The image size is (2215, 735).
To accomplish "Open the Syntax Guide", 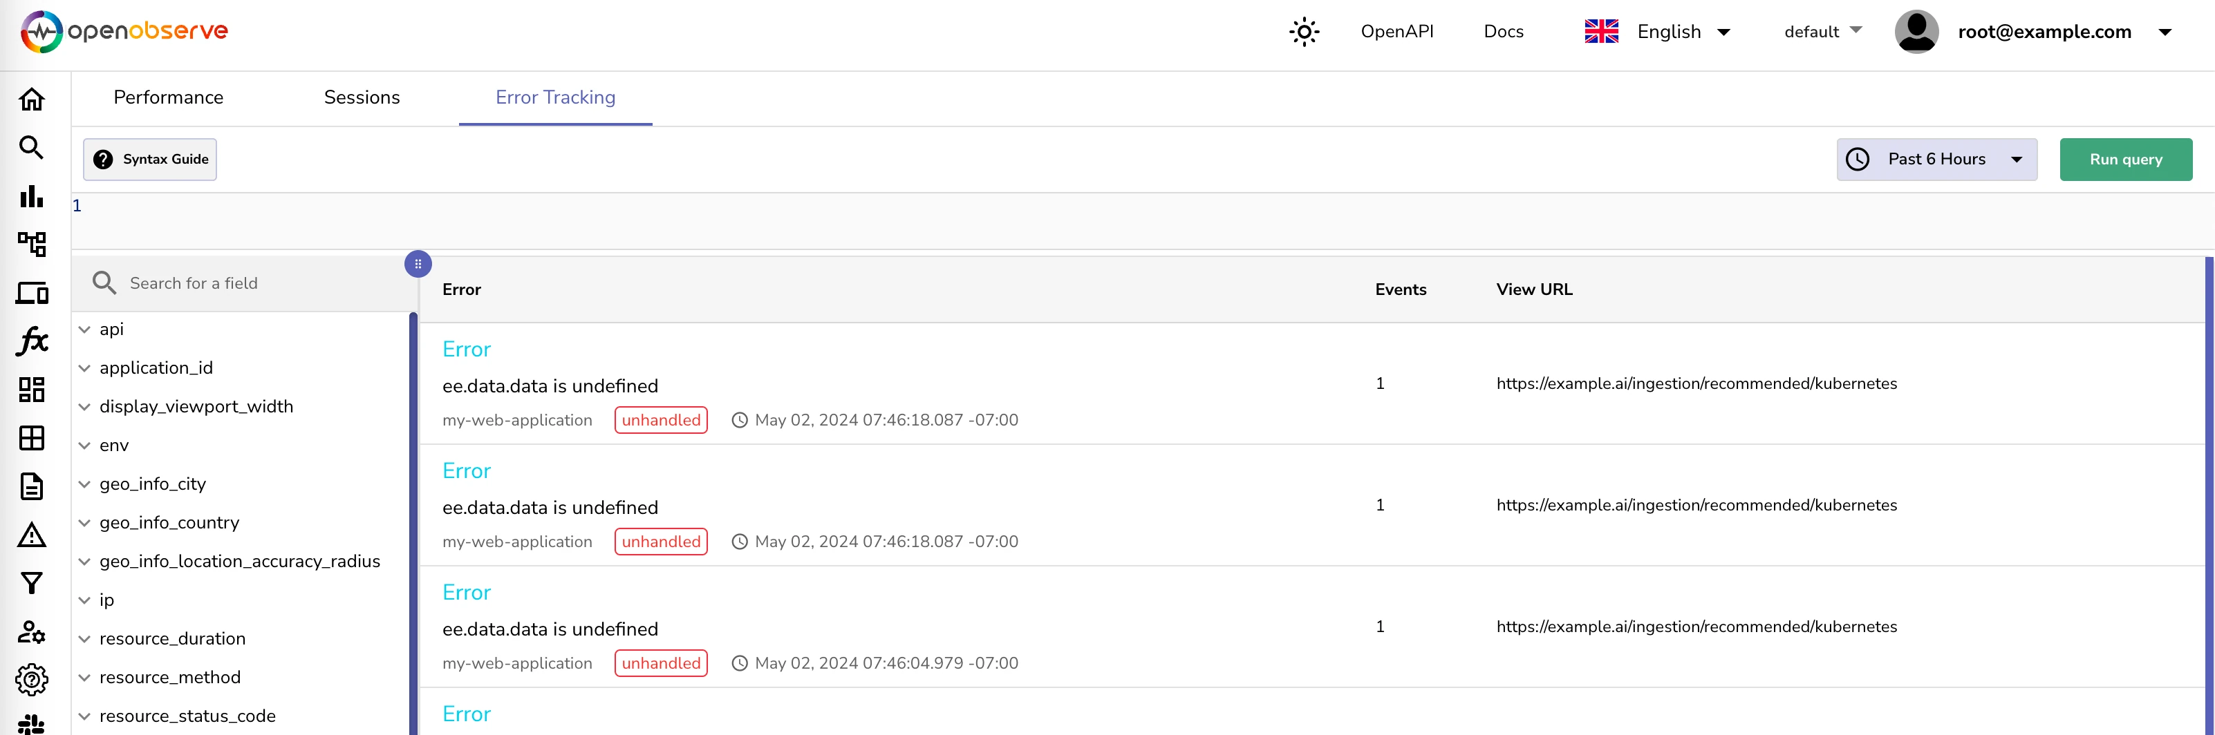I will pyautogui.click(x=149, y=159).
